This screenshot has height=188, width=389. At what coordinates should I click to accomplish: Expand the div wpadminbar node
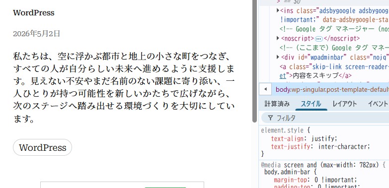click(278, 57)
